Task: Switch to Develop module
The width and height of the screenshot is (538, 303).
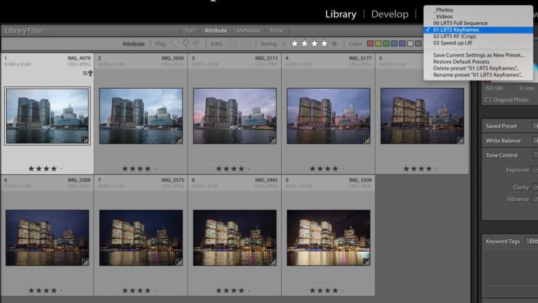Action: coord(390,14)
